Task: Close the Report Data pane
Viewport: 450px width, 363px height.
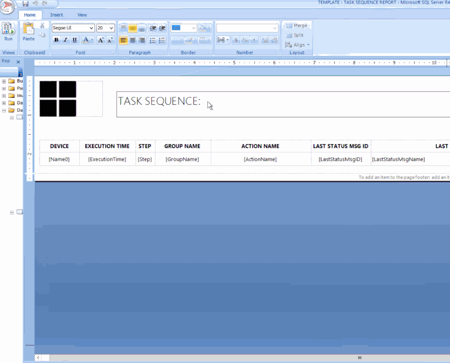Action: (x=18, y=62)
